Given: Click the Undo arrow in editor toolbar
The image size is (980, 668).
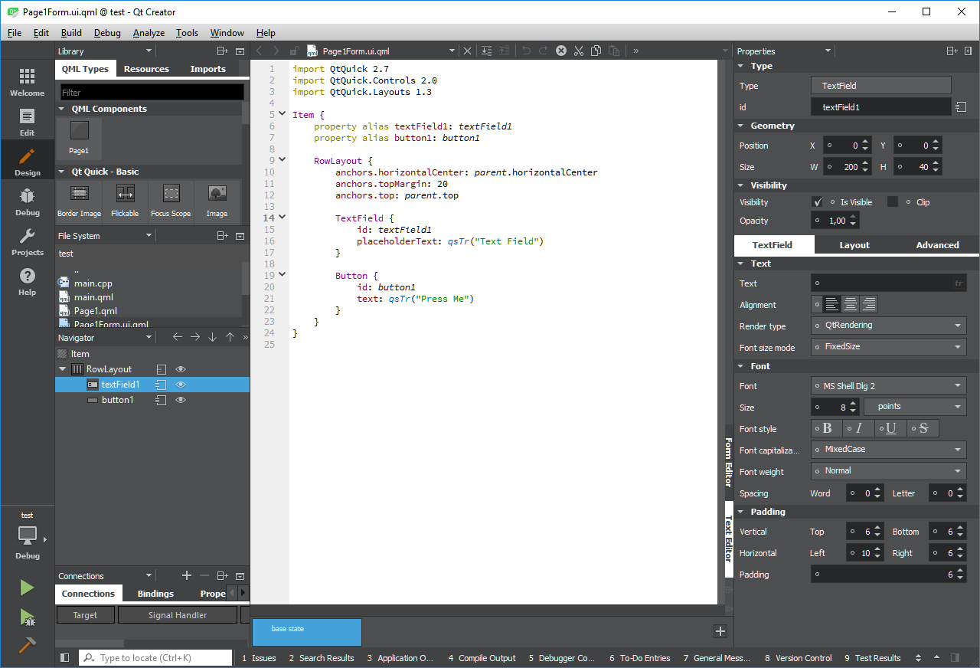Looking at the screenshot, I should [526, 51].
